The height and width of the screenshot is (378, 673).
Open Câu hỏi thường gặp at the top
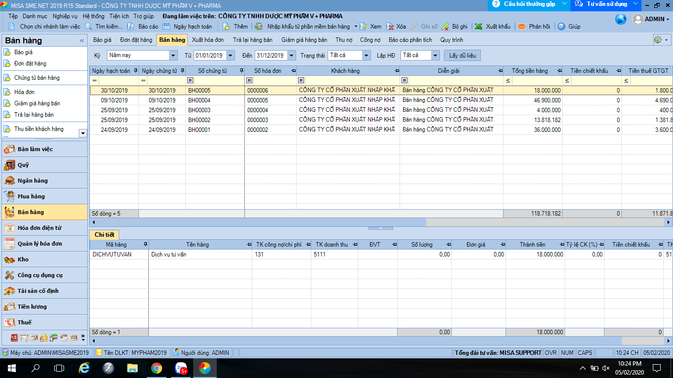tap(529, 4)
